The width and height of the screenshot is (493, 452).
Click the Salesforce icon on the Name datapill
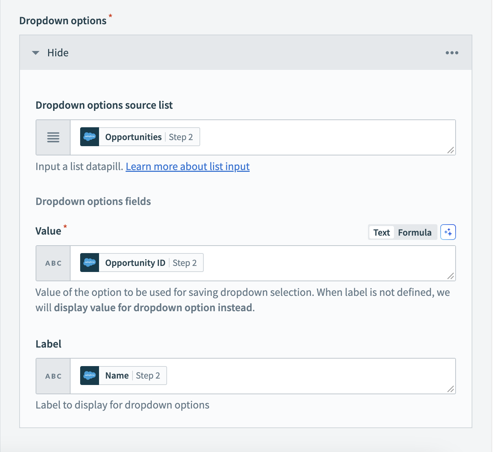(x=89, y=375)
